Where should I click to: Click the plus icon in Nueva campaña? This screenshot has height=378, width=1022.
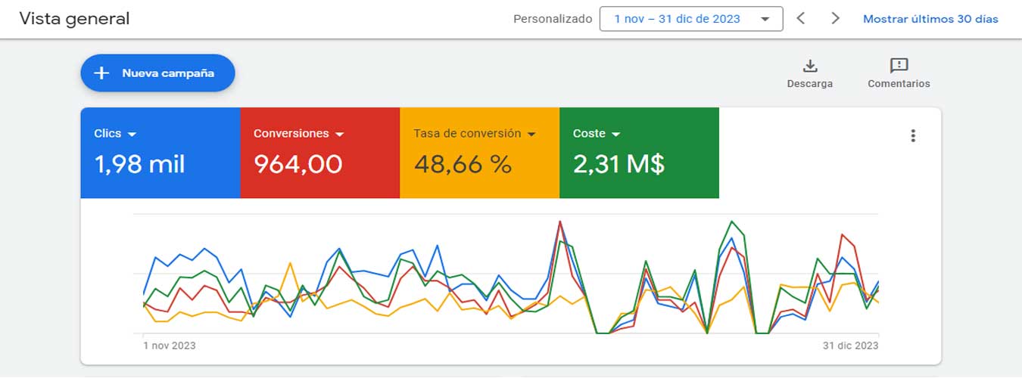pyautogui.click(x=101, y=73)
